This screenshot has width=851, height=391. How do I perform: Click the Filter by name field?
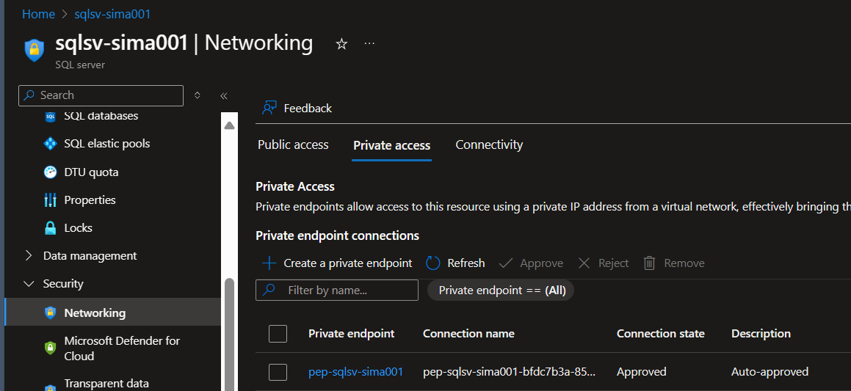[x=337, y=290]
